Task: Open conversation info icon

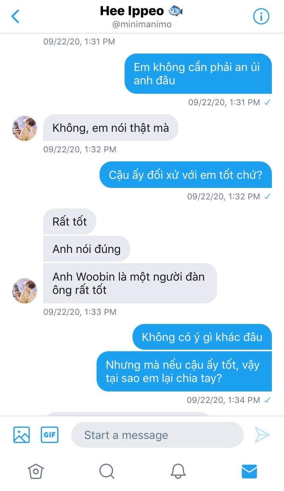Action: (261, 16)
